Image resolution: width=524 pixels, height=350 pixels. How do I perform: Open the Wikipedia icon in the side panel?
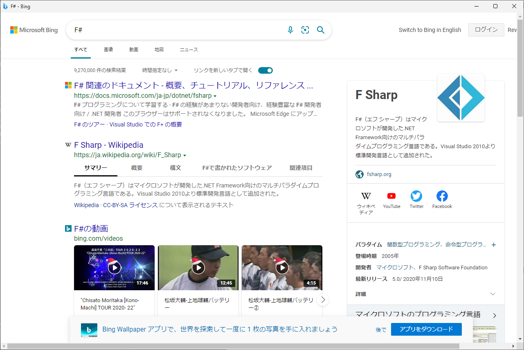366,196
